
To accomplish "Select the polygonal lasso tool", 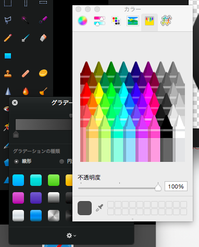I will pyautogui.click(x=8, y=20).
